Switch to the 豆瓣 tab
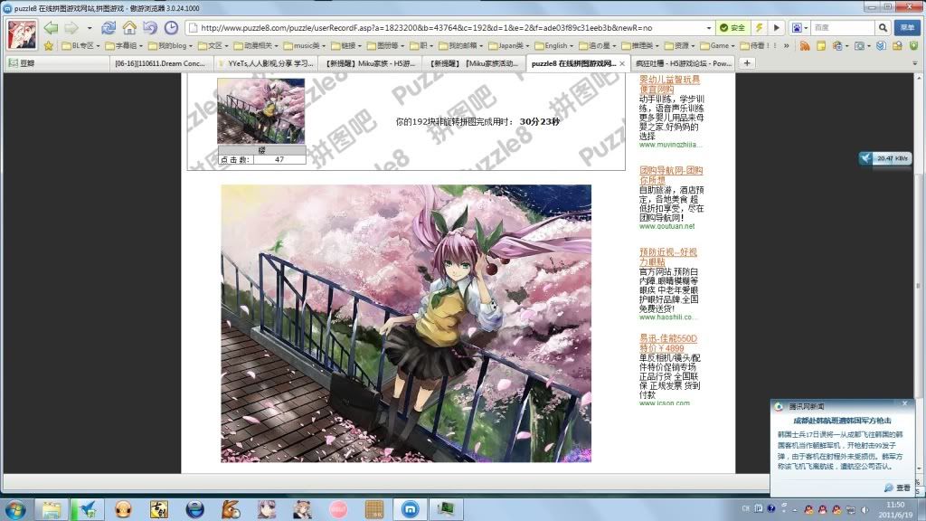 (x=56, y=63)
